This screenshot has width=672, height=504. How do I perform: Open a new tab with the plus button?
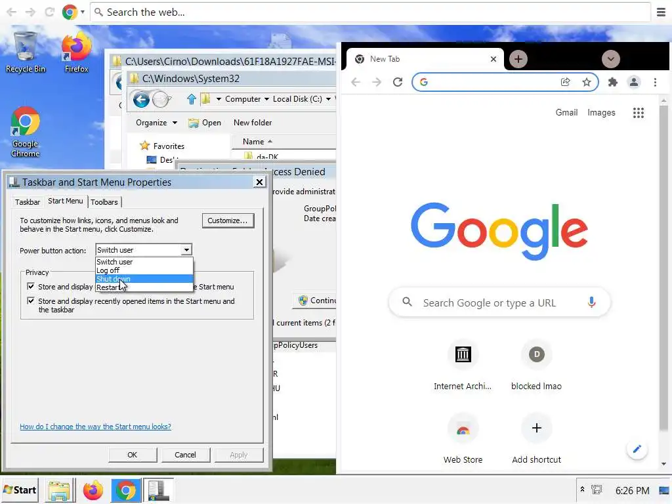[518, 59]
